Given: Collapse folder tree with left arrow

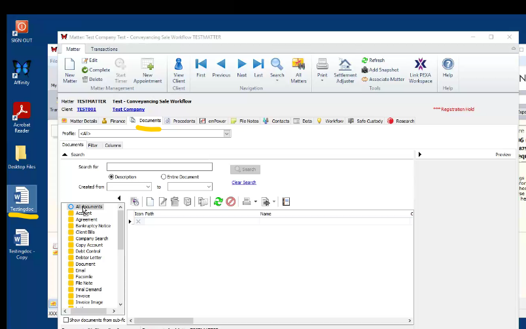Looking at the screenshot, I should click(119, 198).
